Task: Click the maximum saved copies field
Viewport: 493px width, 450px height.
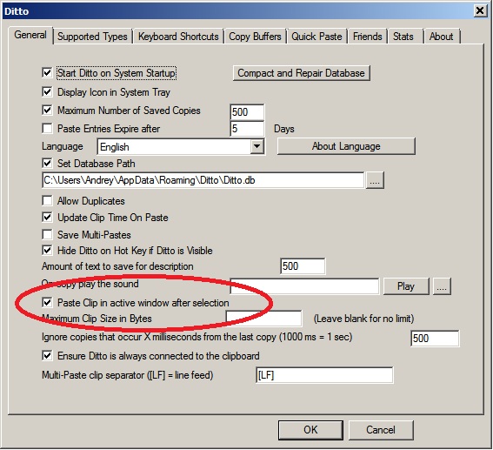Action: pyautogui.click(x=247, y=112)
